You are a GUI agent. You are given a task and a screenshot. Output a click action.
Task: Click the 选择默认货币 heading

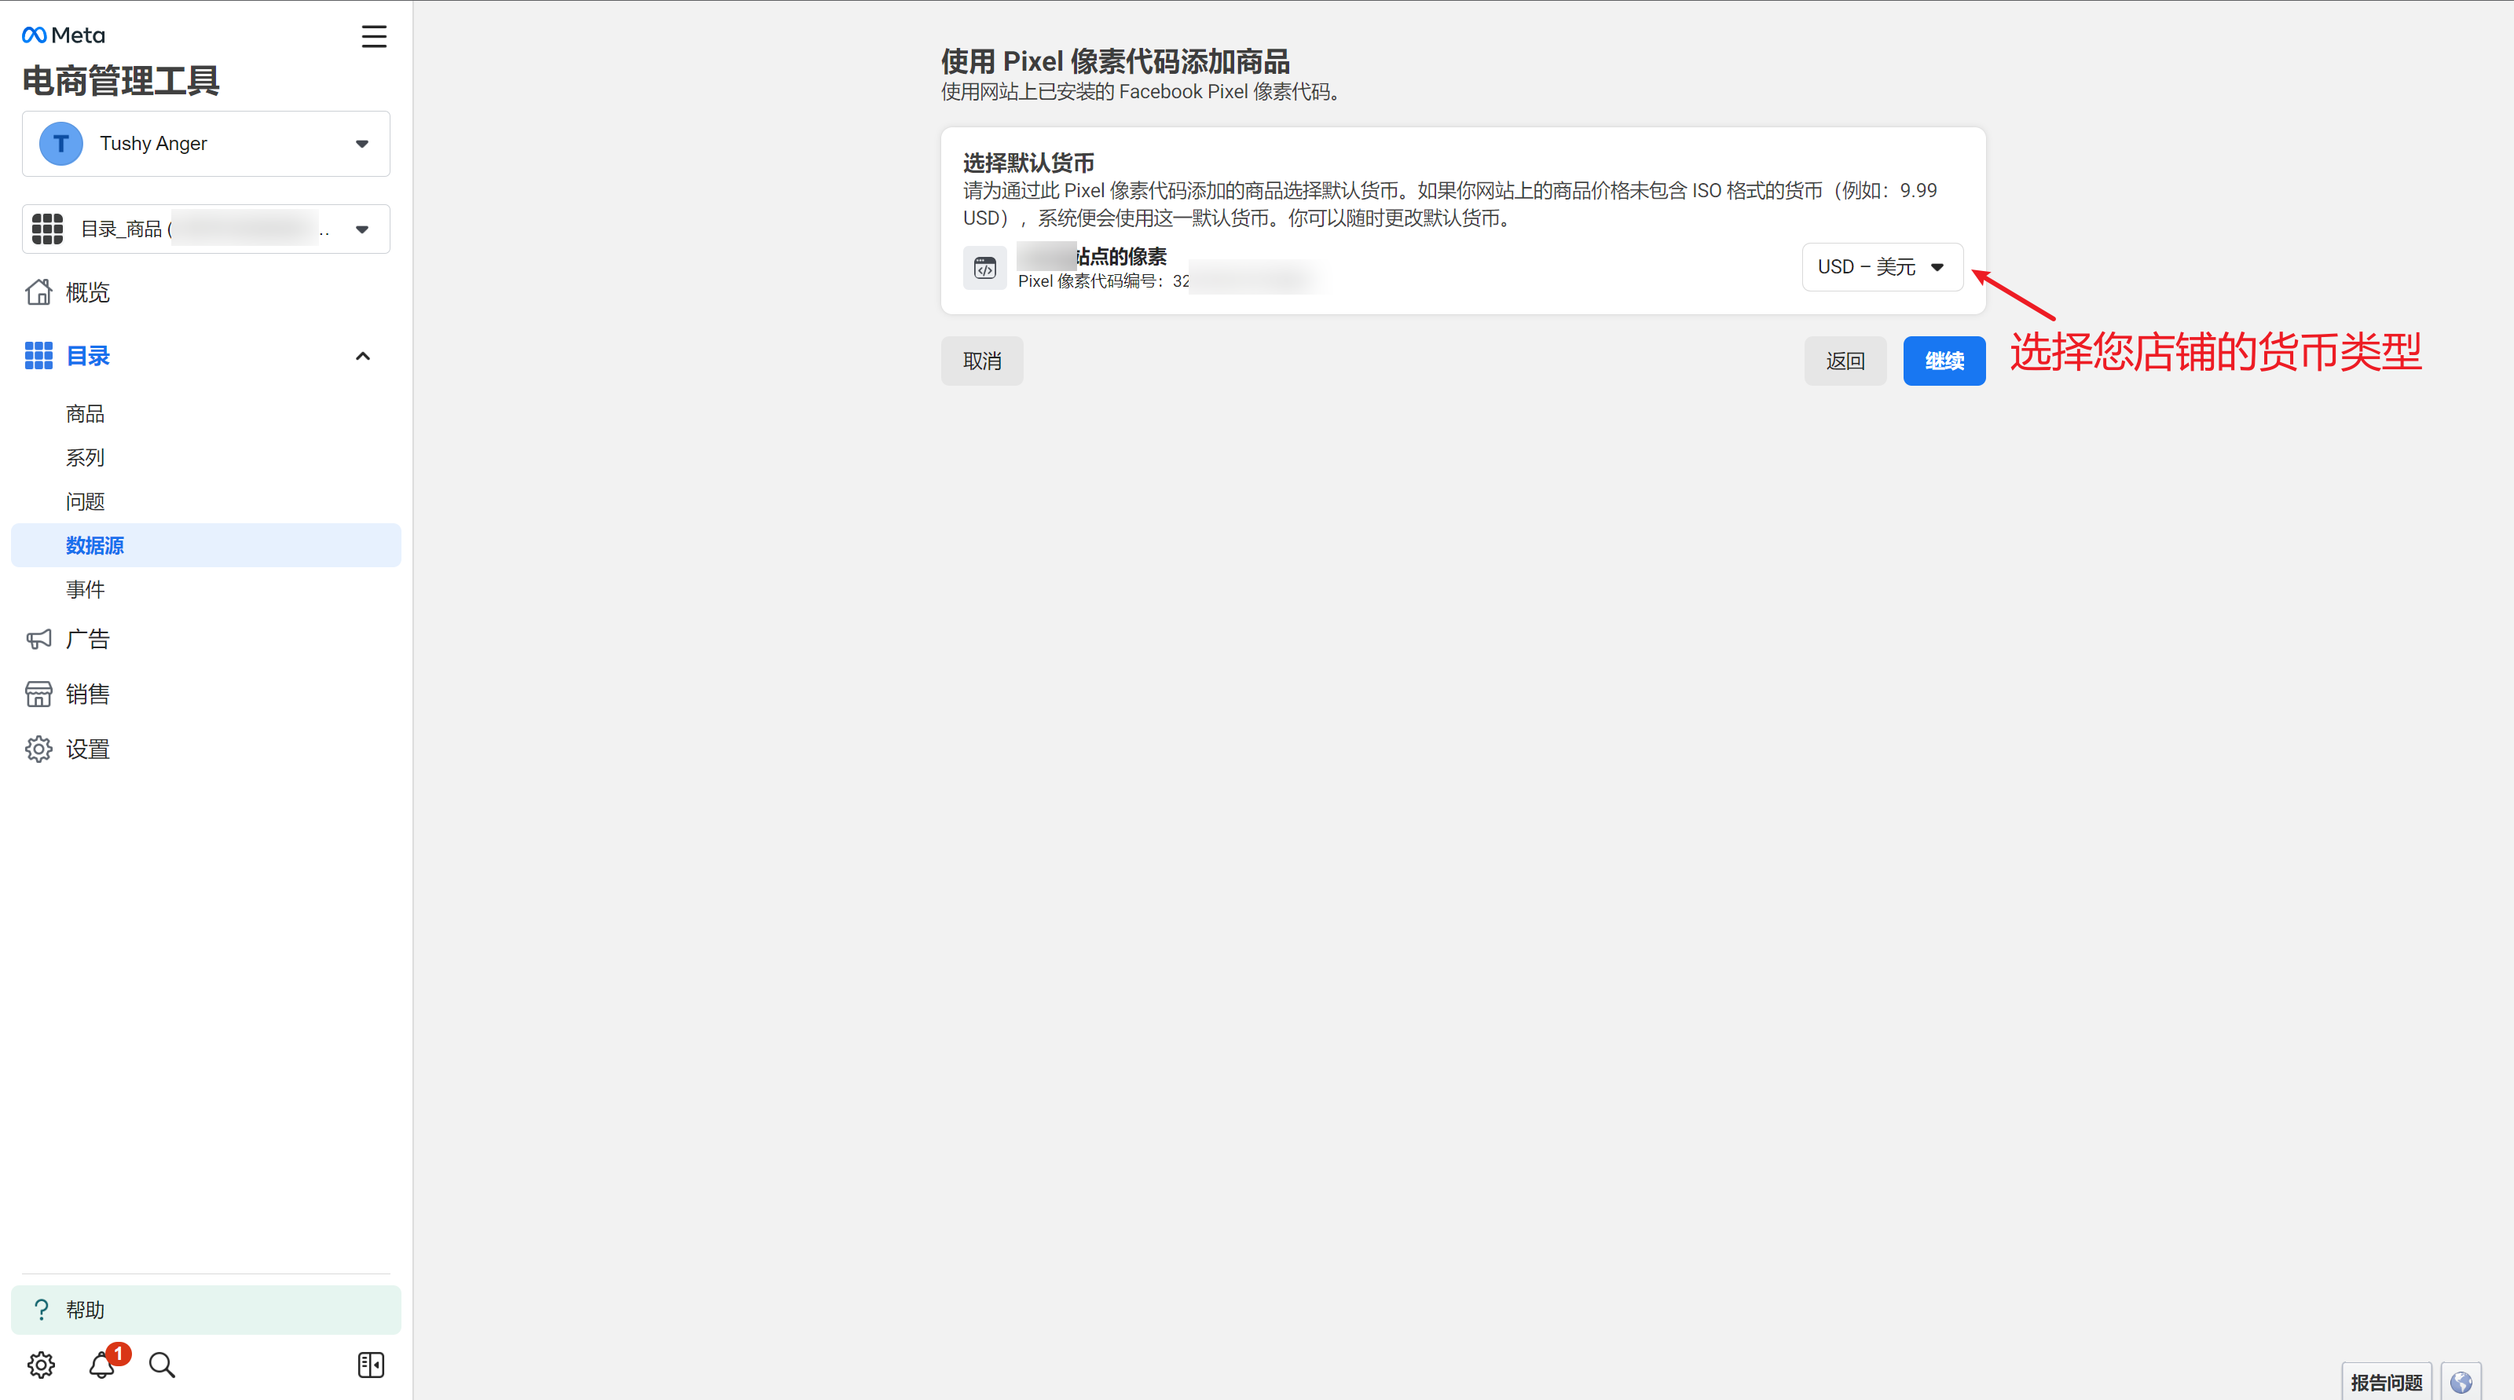pos(1028,163)
